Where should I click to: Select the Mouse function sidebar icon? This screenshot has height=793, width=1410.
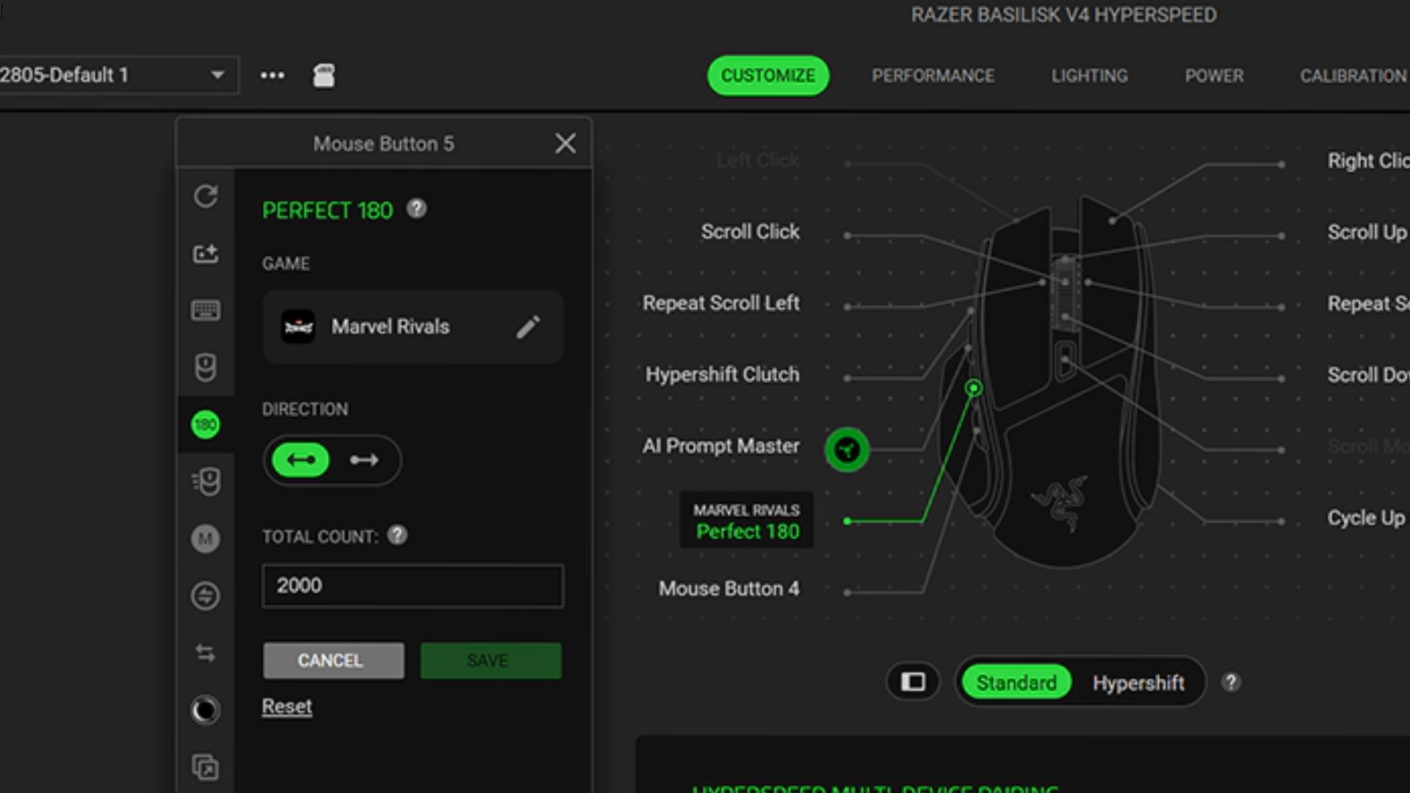click(x=206, y=367)
